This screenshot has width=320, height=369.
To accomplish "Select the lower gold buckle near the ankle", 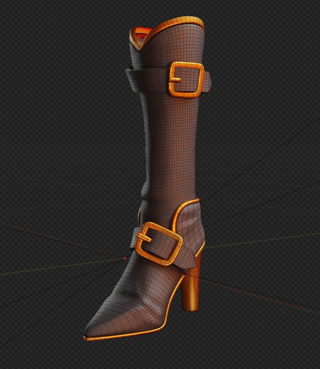I will (159, 244).
